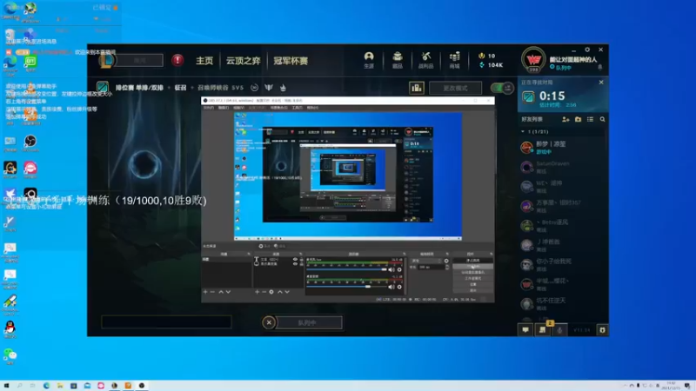Open transition settings gear in OBS
This screenshot has width=696, height=391.
(x=446, y=261)
